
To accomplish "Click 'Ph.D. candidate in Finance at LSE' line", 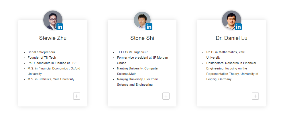I will click(52, 63).
